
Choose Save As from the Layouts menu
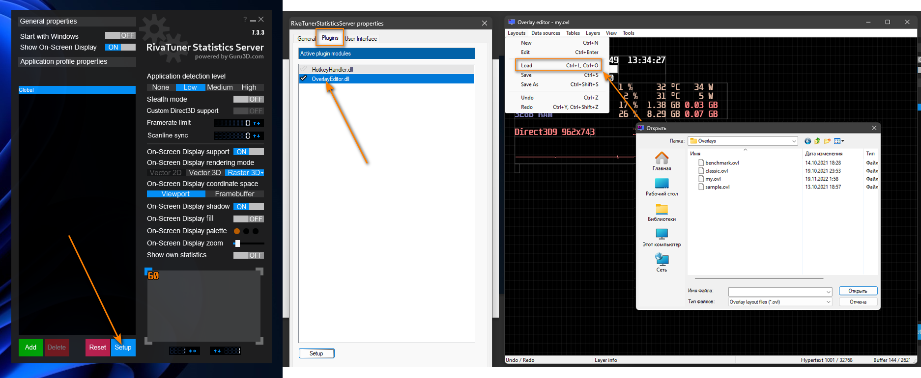pos(558,84)
